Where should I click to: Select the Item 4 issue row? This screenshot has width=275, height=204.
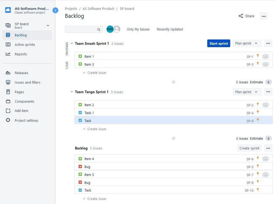click(173, 159)
